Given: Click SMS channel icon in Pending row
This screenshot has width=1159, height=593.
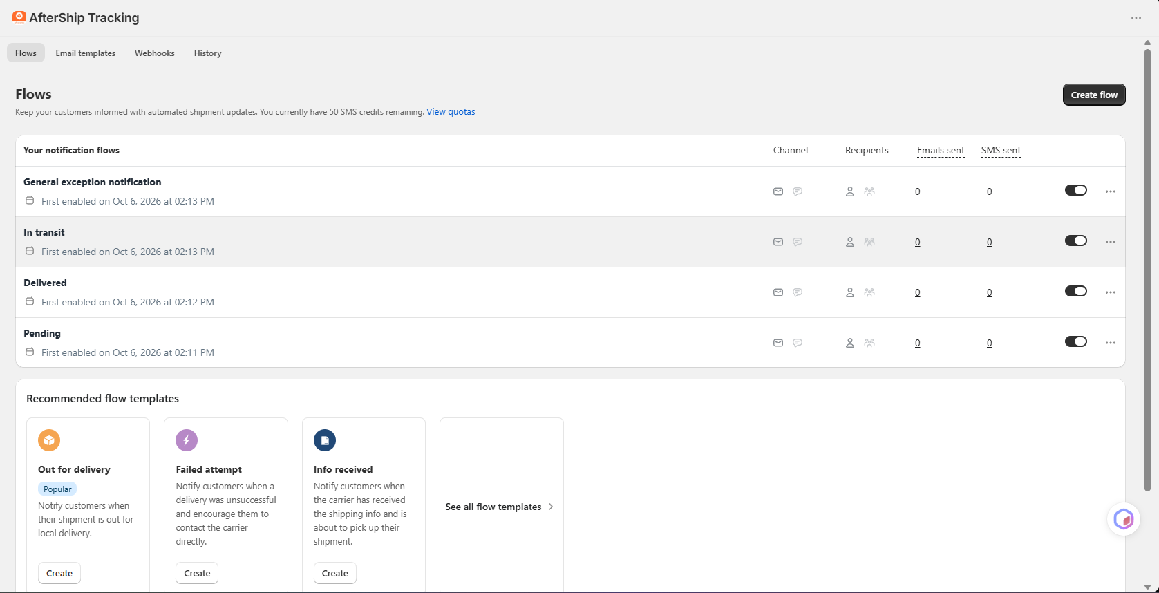Looking at the screenshot, I should coord(798,343).
